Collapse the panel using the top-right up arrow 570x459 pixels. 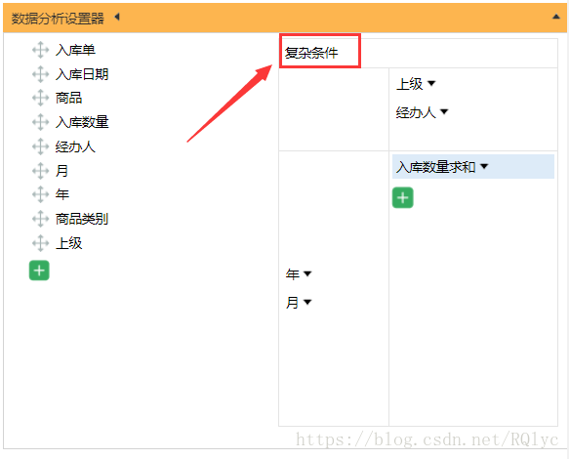click(556, 17)
